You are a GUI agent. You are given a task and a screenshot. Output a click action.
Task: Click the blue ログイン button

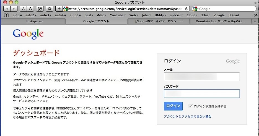[x=173, y=106]
